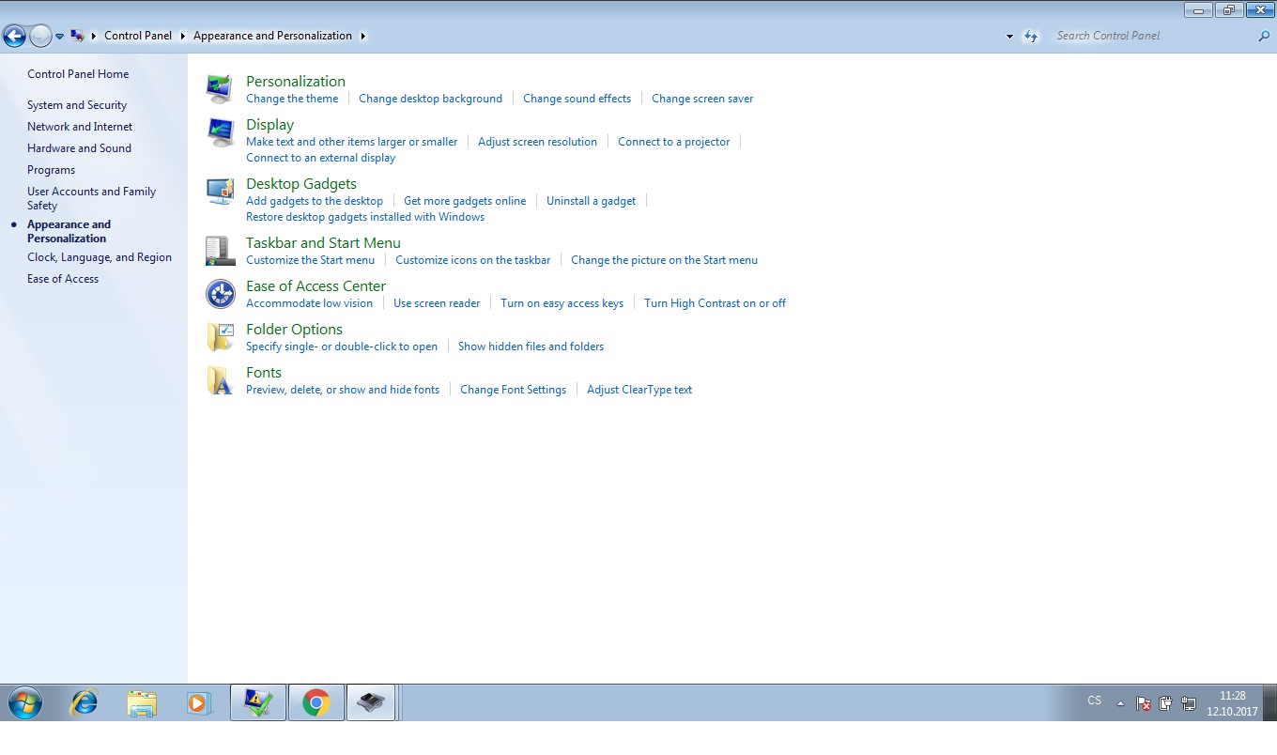Select Hardware and Sound in the sidebar
1277x755 pixels.
79,148
